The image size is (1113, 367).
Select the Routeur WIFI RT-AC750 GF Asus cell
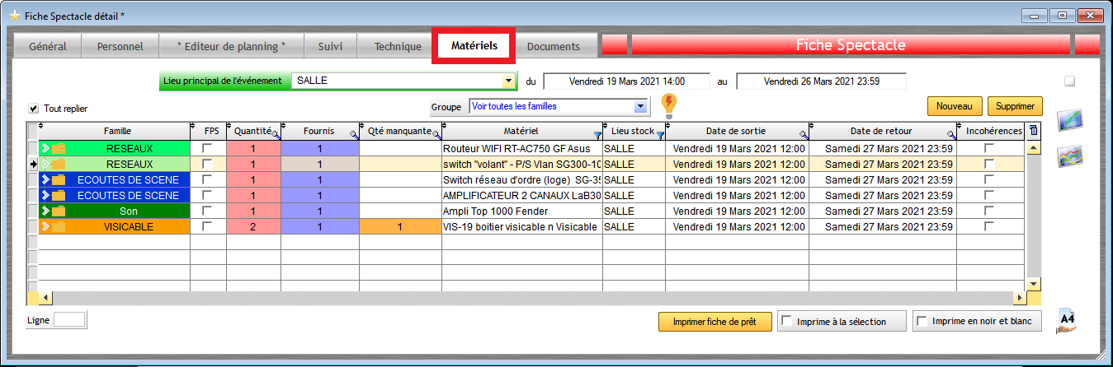522,149
